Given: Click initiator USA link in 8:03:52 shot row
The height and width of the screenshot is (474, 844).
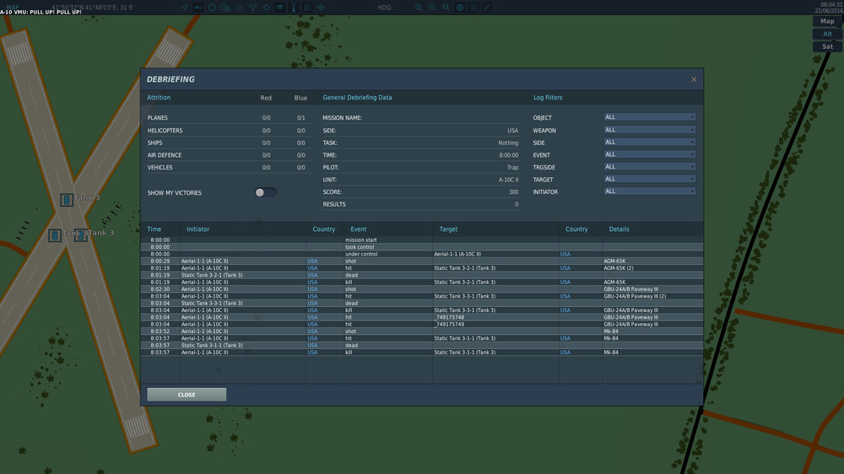Looking at the screenshot, I should click(x=312, y=331).
